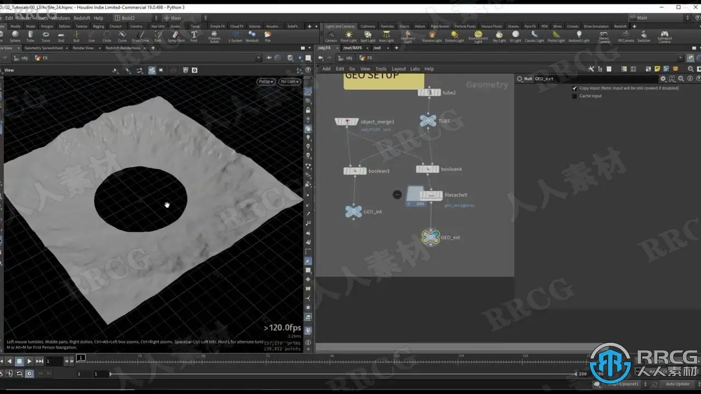The image size is (701, 394).
Task: Switch to the Redshift RenderView tab
Action: 123,48
